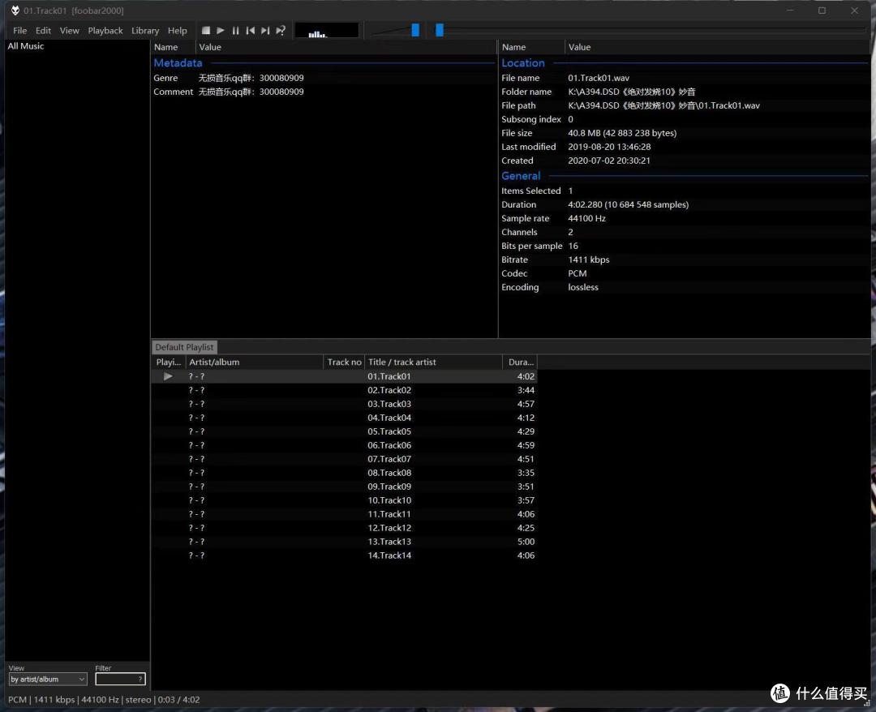The image size is (876, 712).
Task: Click the seek bar position handle
Action: (x=440, y=30)
